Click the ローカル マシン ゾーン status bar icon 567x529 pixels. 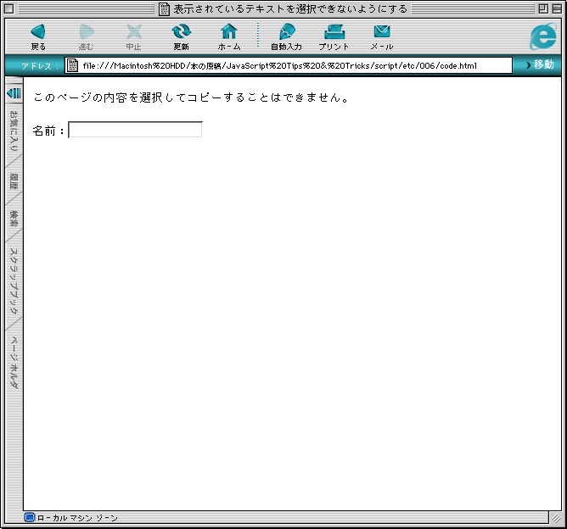pyautogui.click(x=30, y=517)
